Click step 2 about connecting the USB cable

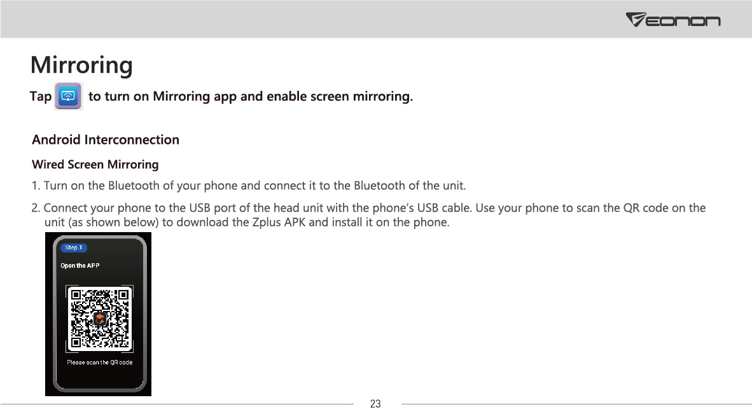(368, 215)
